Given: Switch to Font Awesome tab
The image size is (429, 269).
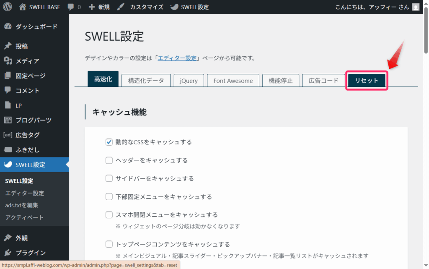Looking at the screenshot, I should [233, 81].
